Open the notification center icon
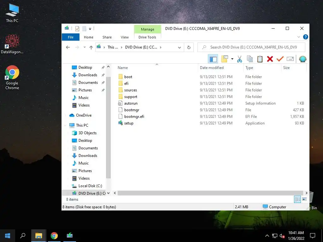The height and width of the screenshot is (242, 323). [313, 236]
